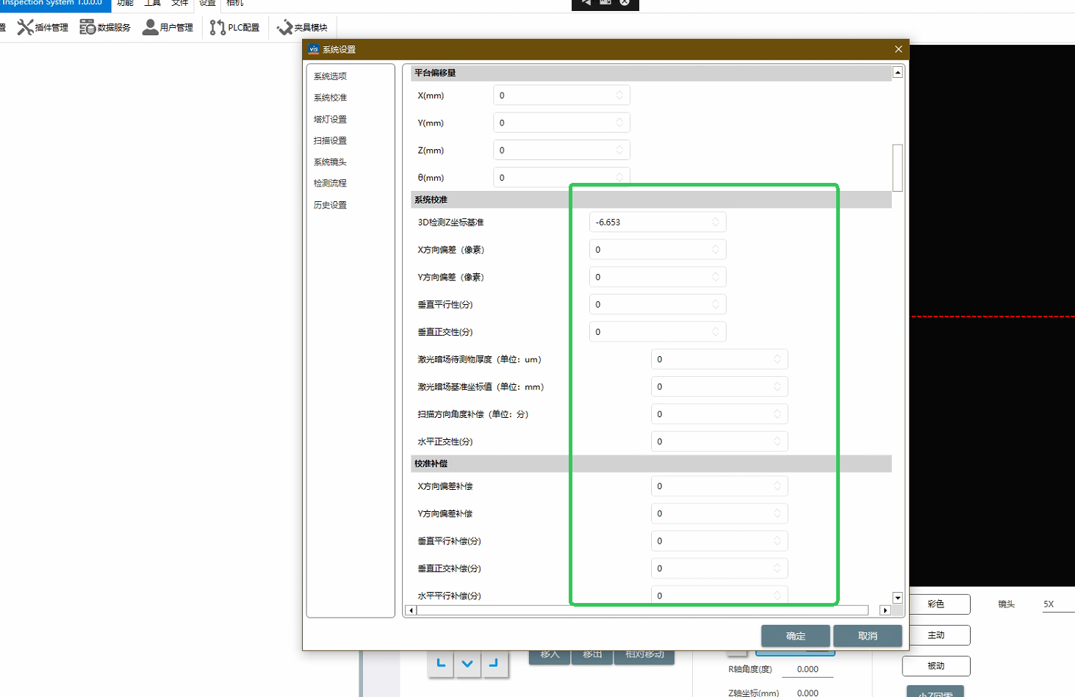Screen dimensions: 1075x697
Task: Confirm settings with the 确定 button
Action: pos(795,636)
